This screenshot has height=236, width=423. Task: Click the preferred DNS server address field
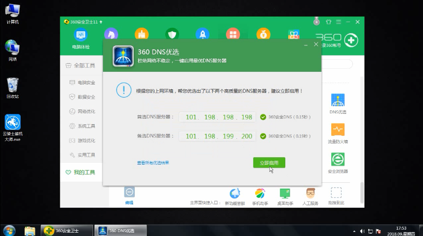(218, 117)
